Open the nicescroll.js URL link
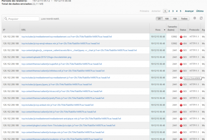Image resolution: width=207 pixels, height=140 pixels. 62,91
